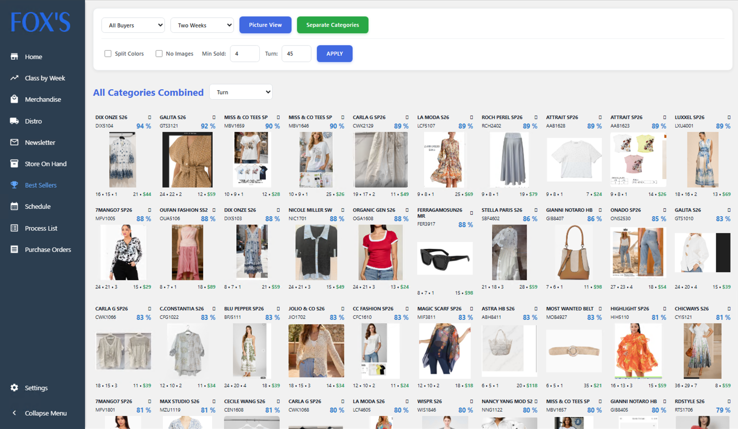Check the box on the FER3917 Ferragamo card
The height and width of the screenshot is (429, 738).
472,213
